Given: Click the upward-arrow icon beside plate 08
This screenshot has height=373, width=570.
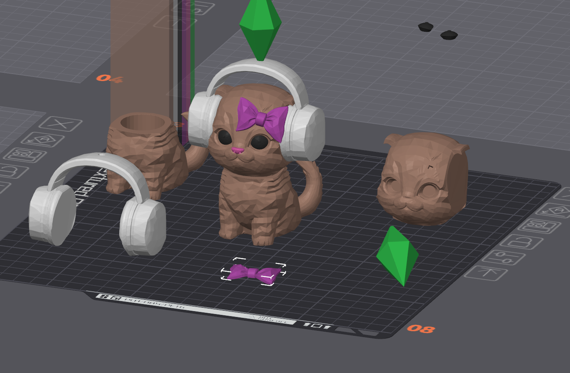Looking at the screenshot, I should point(486,273).
